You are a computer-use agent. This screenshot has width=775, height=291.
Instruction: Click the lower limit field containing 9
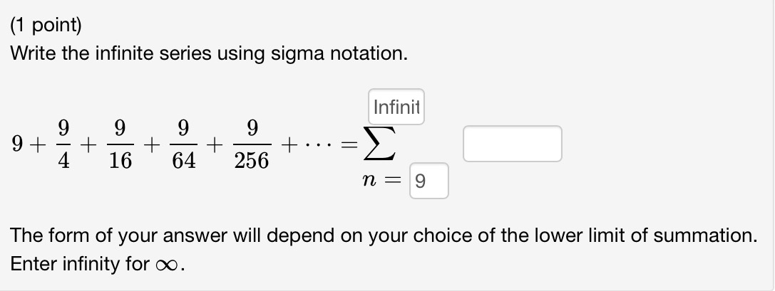(x=429, y=181)
